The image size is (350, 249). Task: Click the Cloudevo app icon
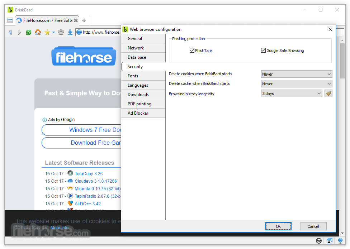point(70,181)
